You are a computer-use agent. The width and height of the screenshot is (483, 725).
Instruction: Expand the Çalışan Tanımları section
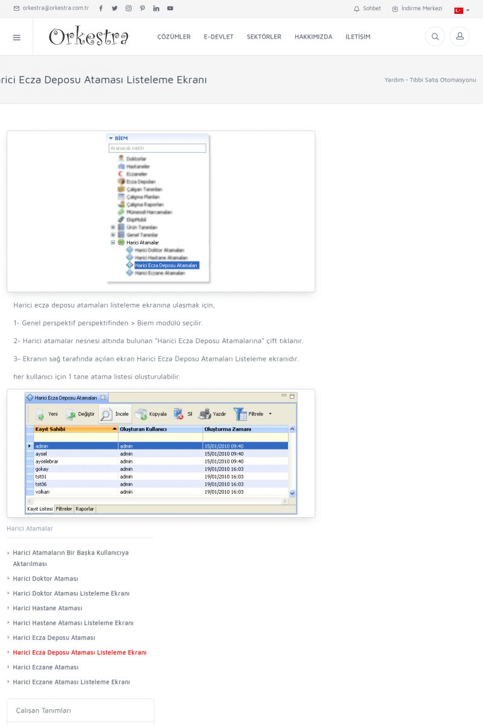point(80,710)
